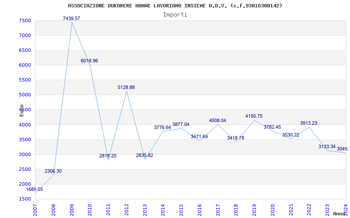Click the 2011 year axis label
Screen dimensions: 350x218
coord(108,210)
